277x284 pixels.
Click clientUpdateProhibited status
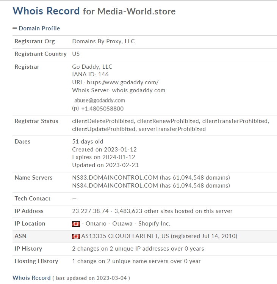click(x=104, y=129)
